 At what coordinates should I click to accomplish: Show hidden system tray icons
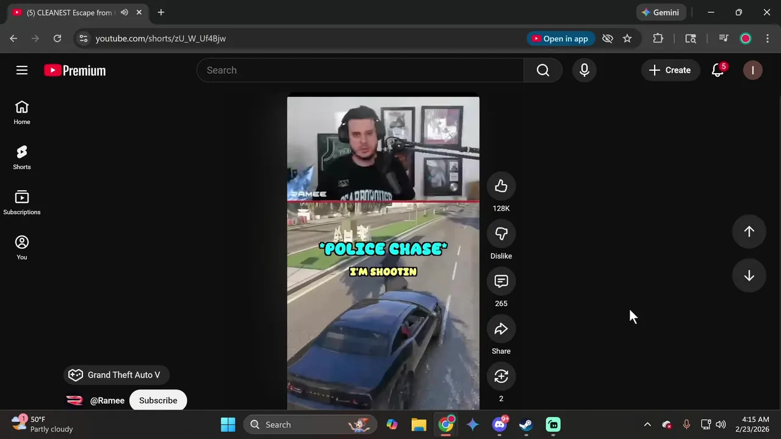click(x=647, y=424)
